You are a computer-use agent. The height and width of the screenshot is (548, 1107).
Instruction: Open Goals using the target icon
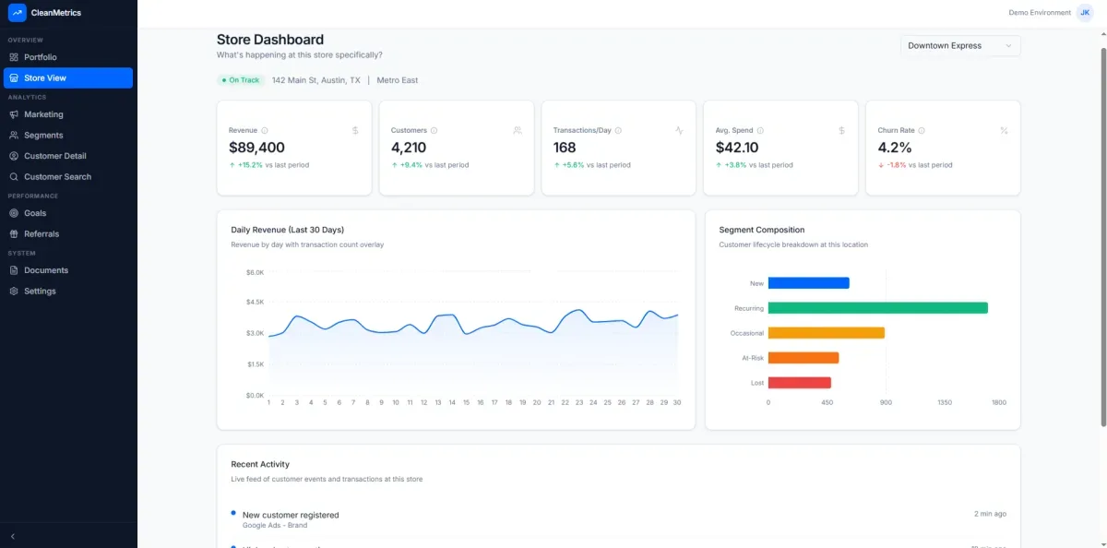coord(17,213)
